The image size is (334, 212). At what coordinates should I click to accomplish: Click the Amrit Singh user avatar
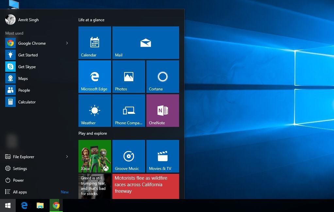[10, 20]
